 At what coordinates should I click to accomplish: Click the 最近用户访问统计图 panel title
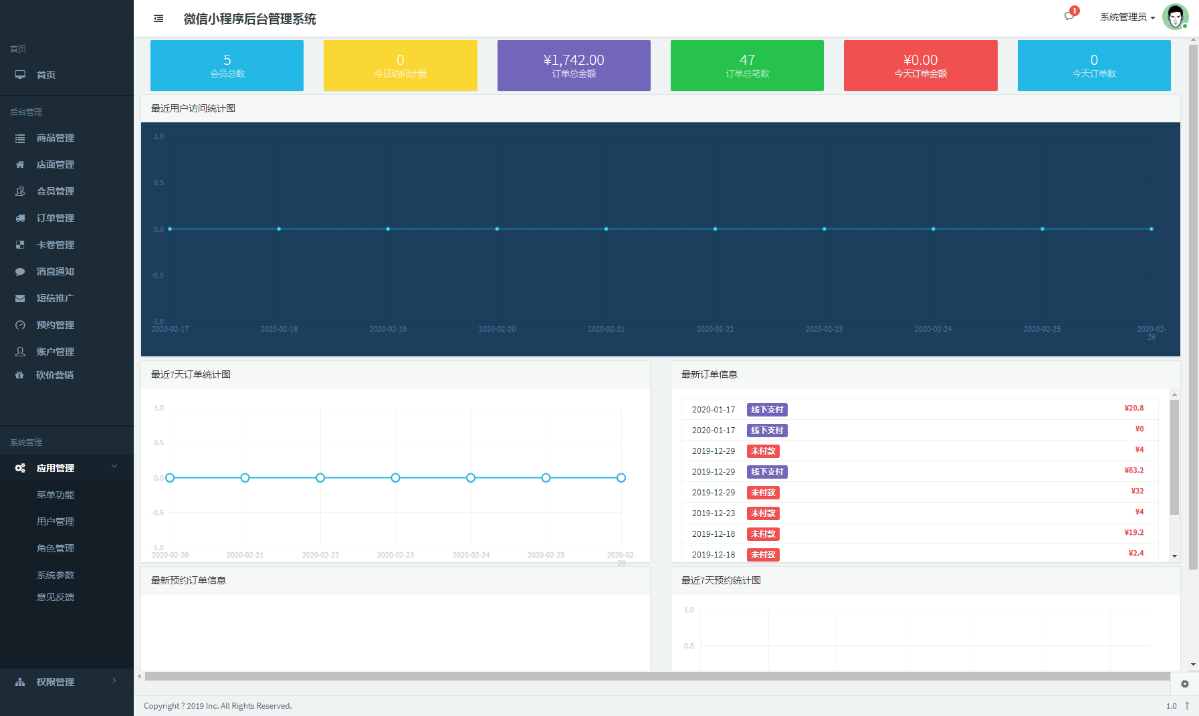tap(193, 108)
